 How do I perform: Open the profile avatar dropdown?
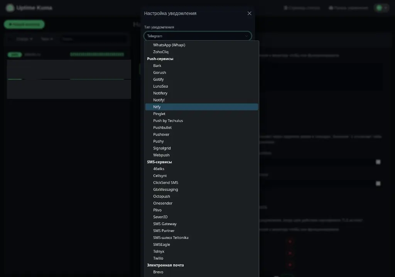click(381, 8)
